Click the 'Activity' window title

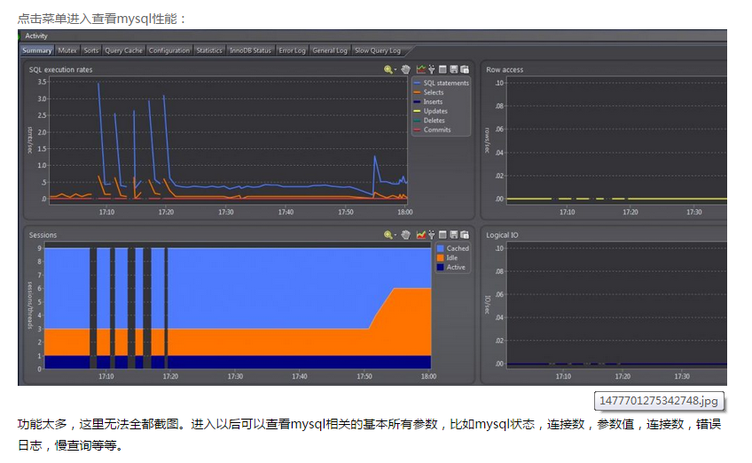click(36, 36)
